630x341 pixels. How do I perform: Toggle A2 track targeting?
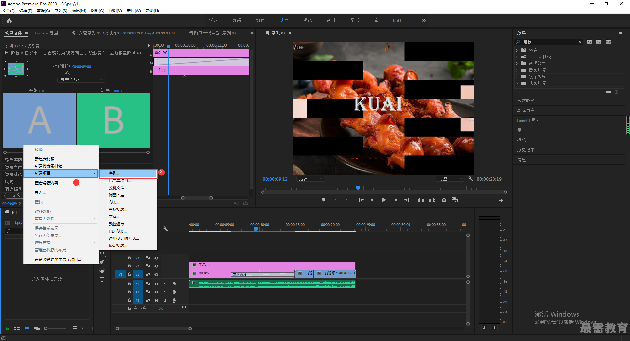137,292
